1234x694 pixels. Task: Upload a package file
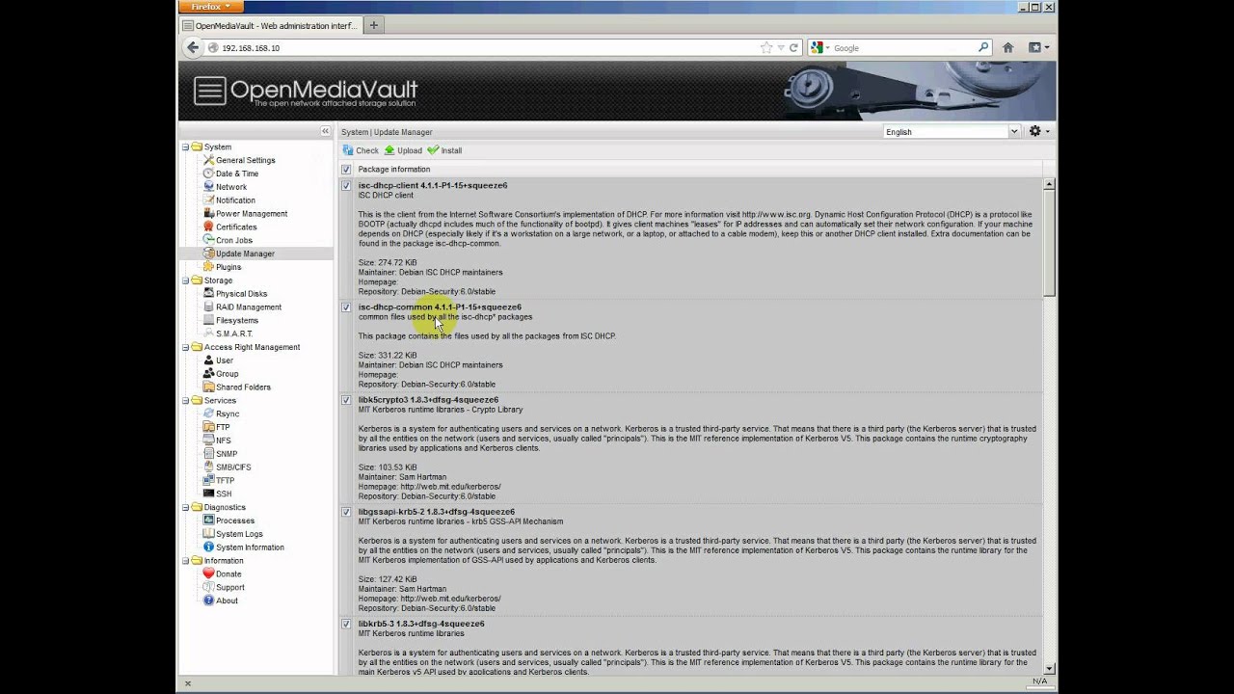click(403, 150)
